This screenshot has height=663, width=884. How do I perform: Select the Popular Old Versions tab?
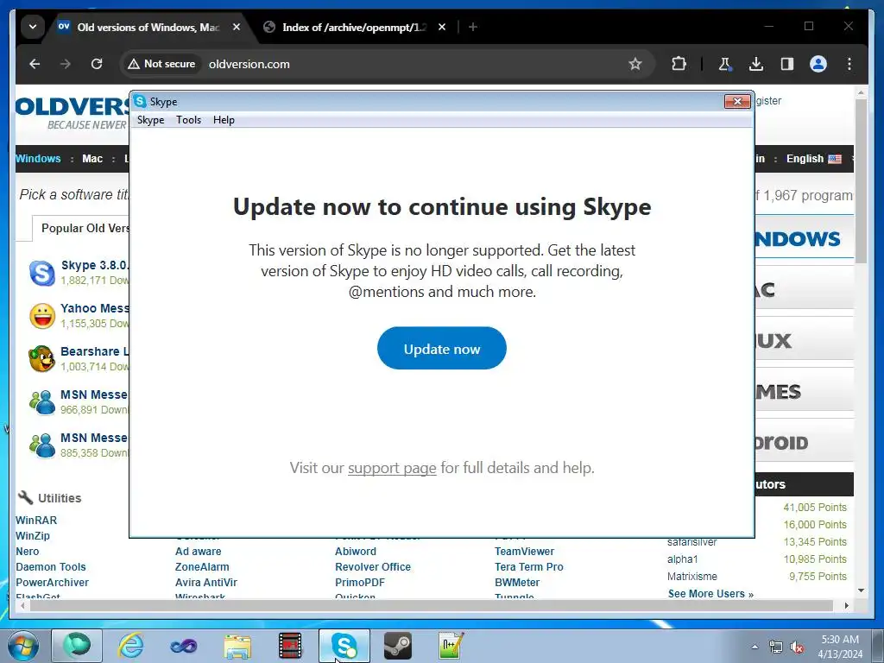[80, 228]
